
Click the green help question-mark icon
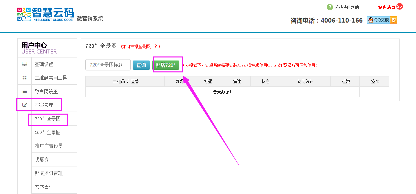330,7
